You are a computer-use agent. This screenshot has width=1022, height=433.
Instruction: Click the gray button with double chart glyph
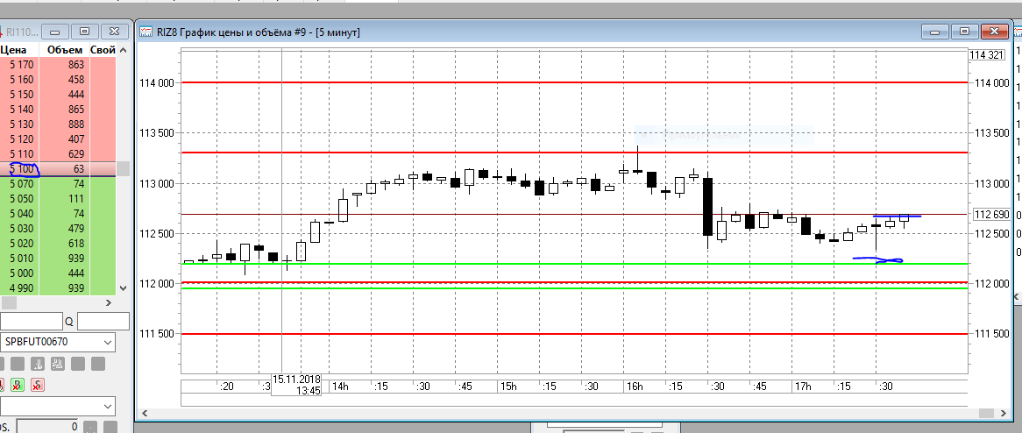point(57,363)
